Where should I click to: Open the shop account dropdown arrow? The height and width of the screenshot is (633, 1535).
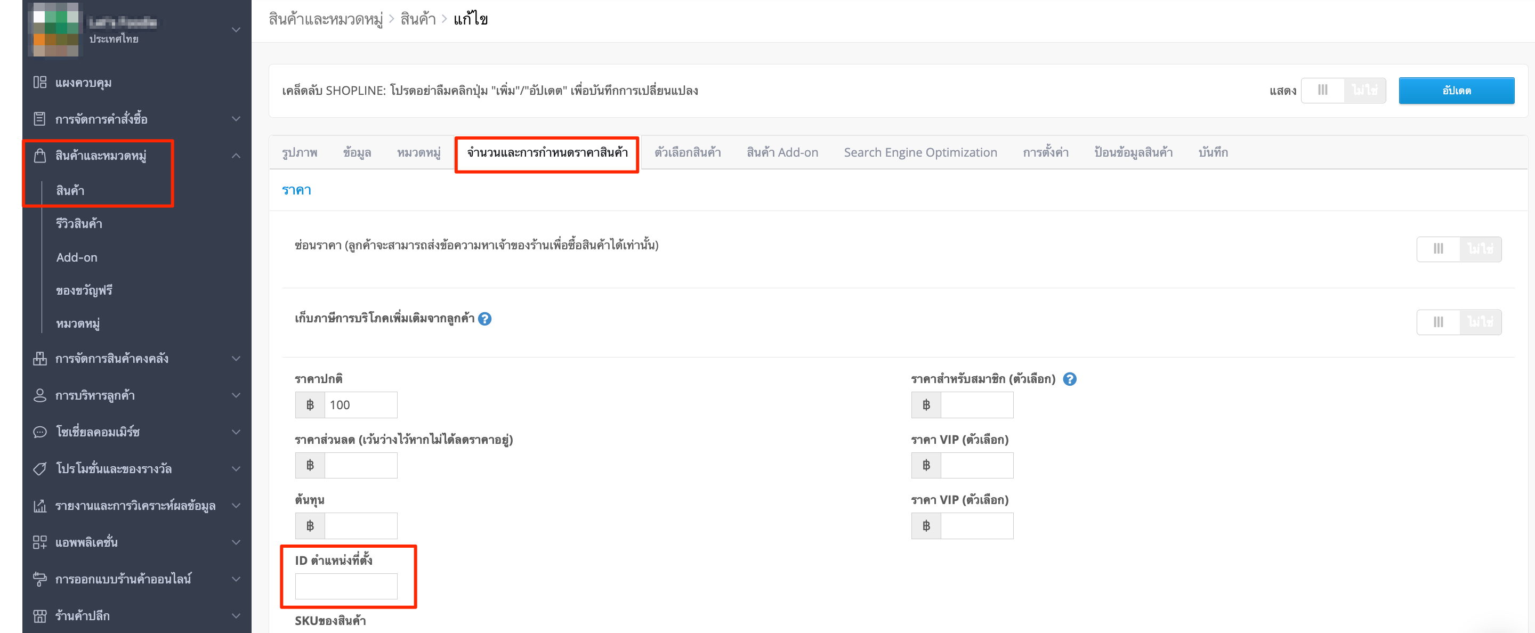coord(236,29)
